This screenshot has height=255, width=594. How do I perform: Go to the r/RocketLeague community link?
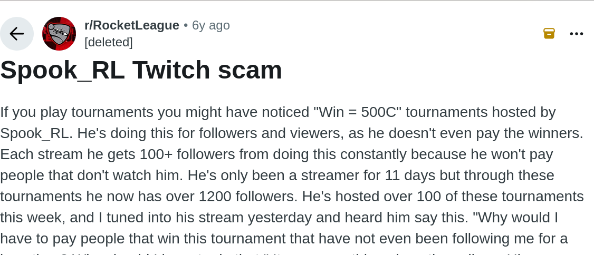pos(132,25)
